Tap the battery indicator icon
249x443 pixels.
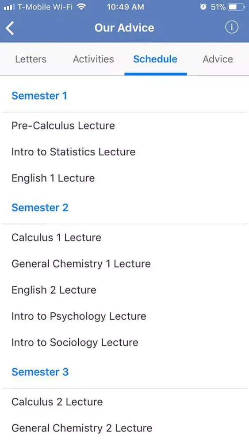[236, 7]
